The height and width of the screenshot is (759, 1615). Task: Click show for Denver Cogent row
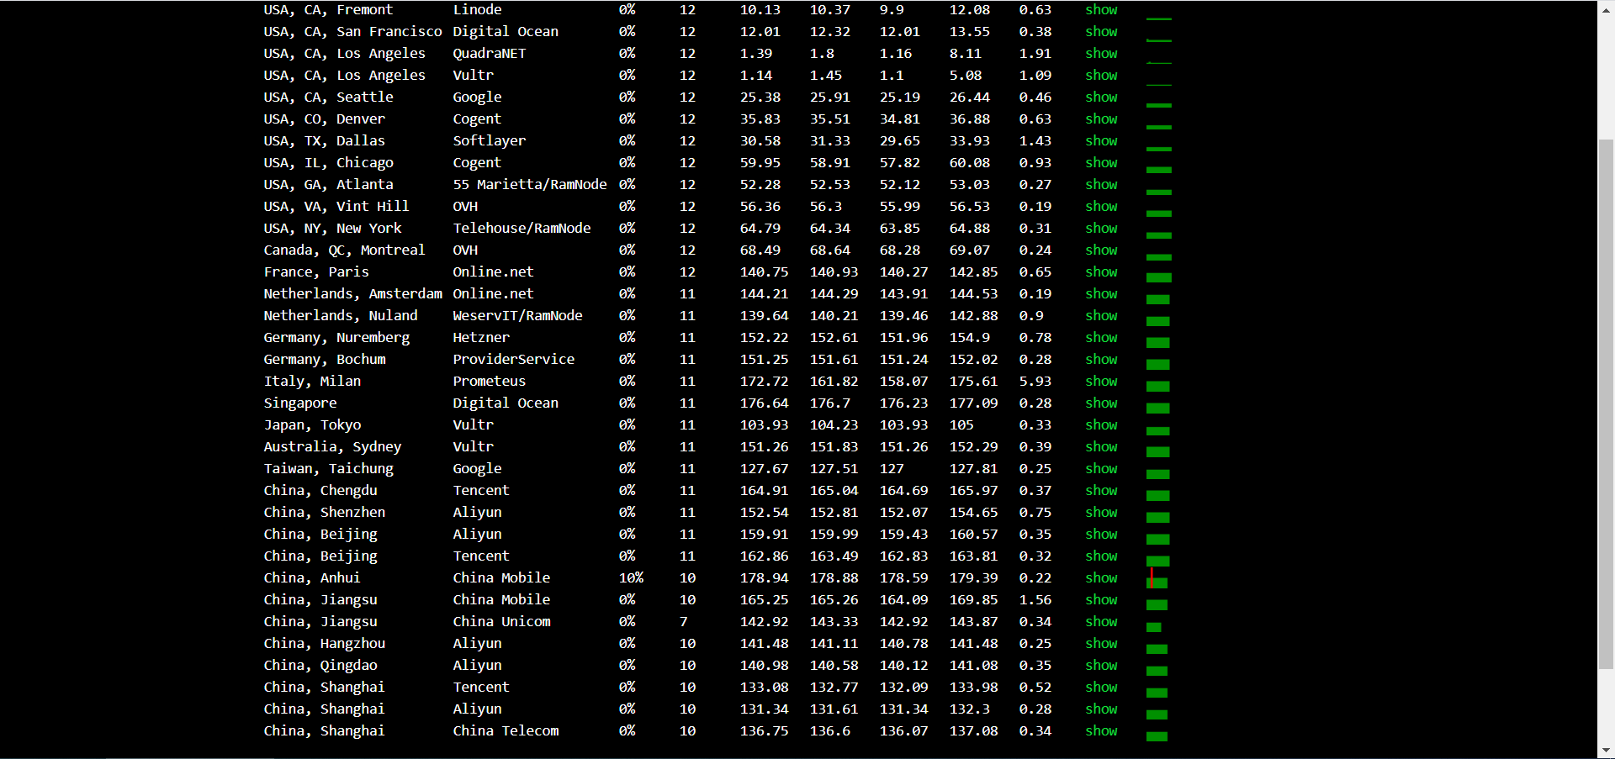(x=1101, y=119)
